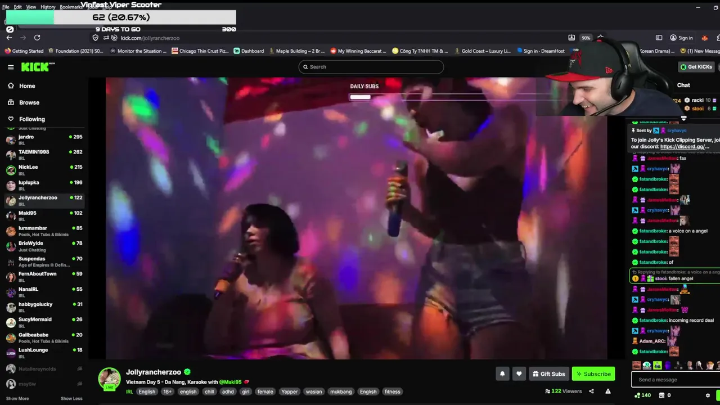
Task: Open chat settings gear icon
Action: (708, 395)
